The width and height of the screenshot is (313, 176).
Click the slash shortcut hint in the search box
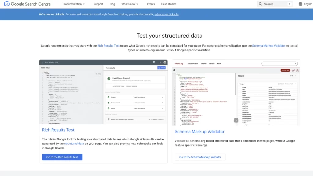pos(289,4)
